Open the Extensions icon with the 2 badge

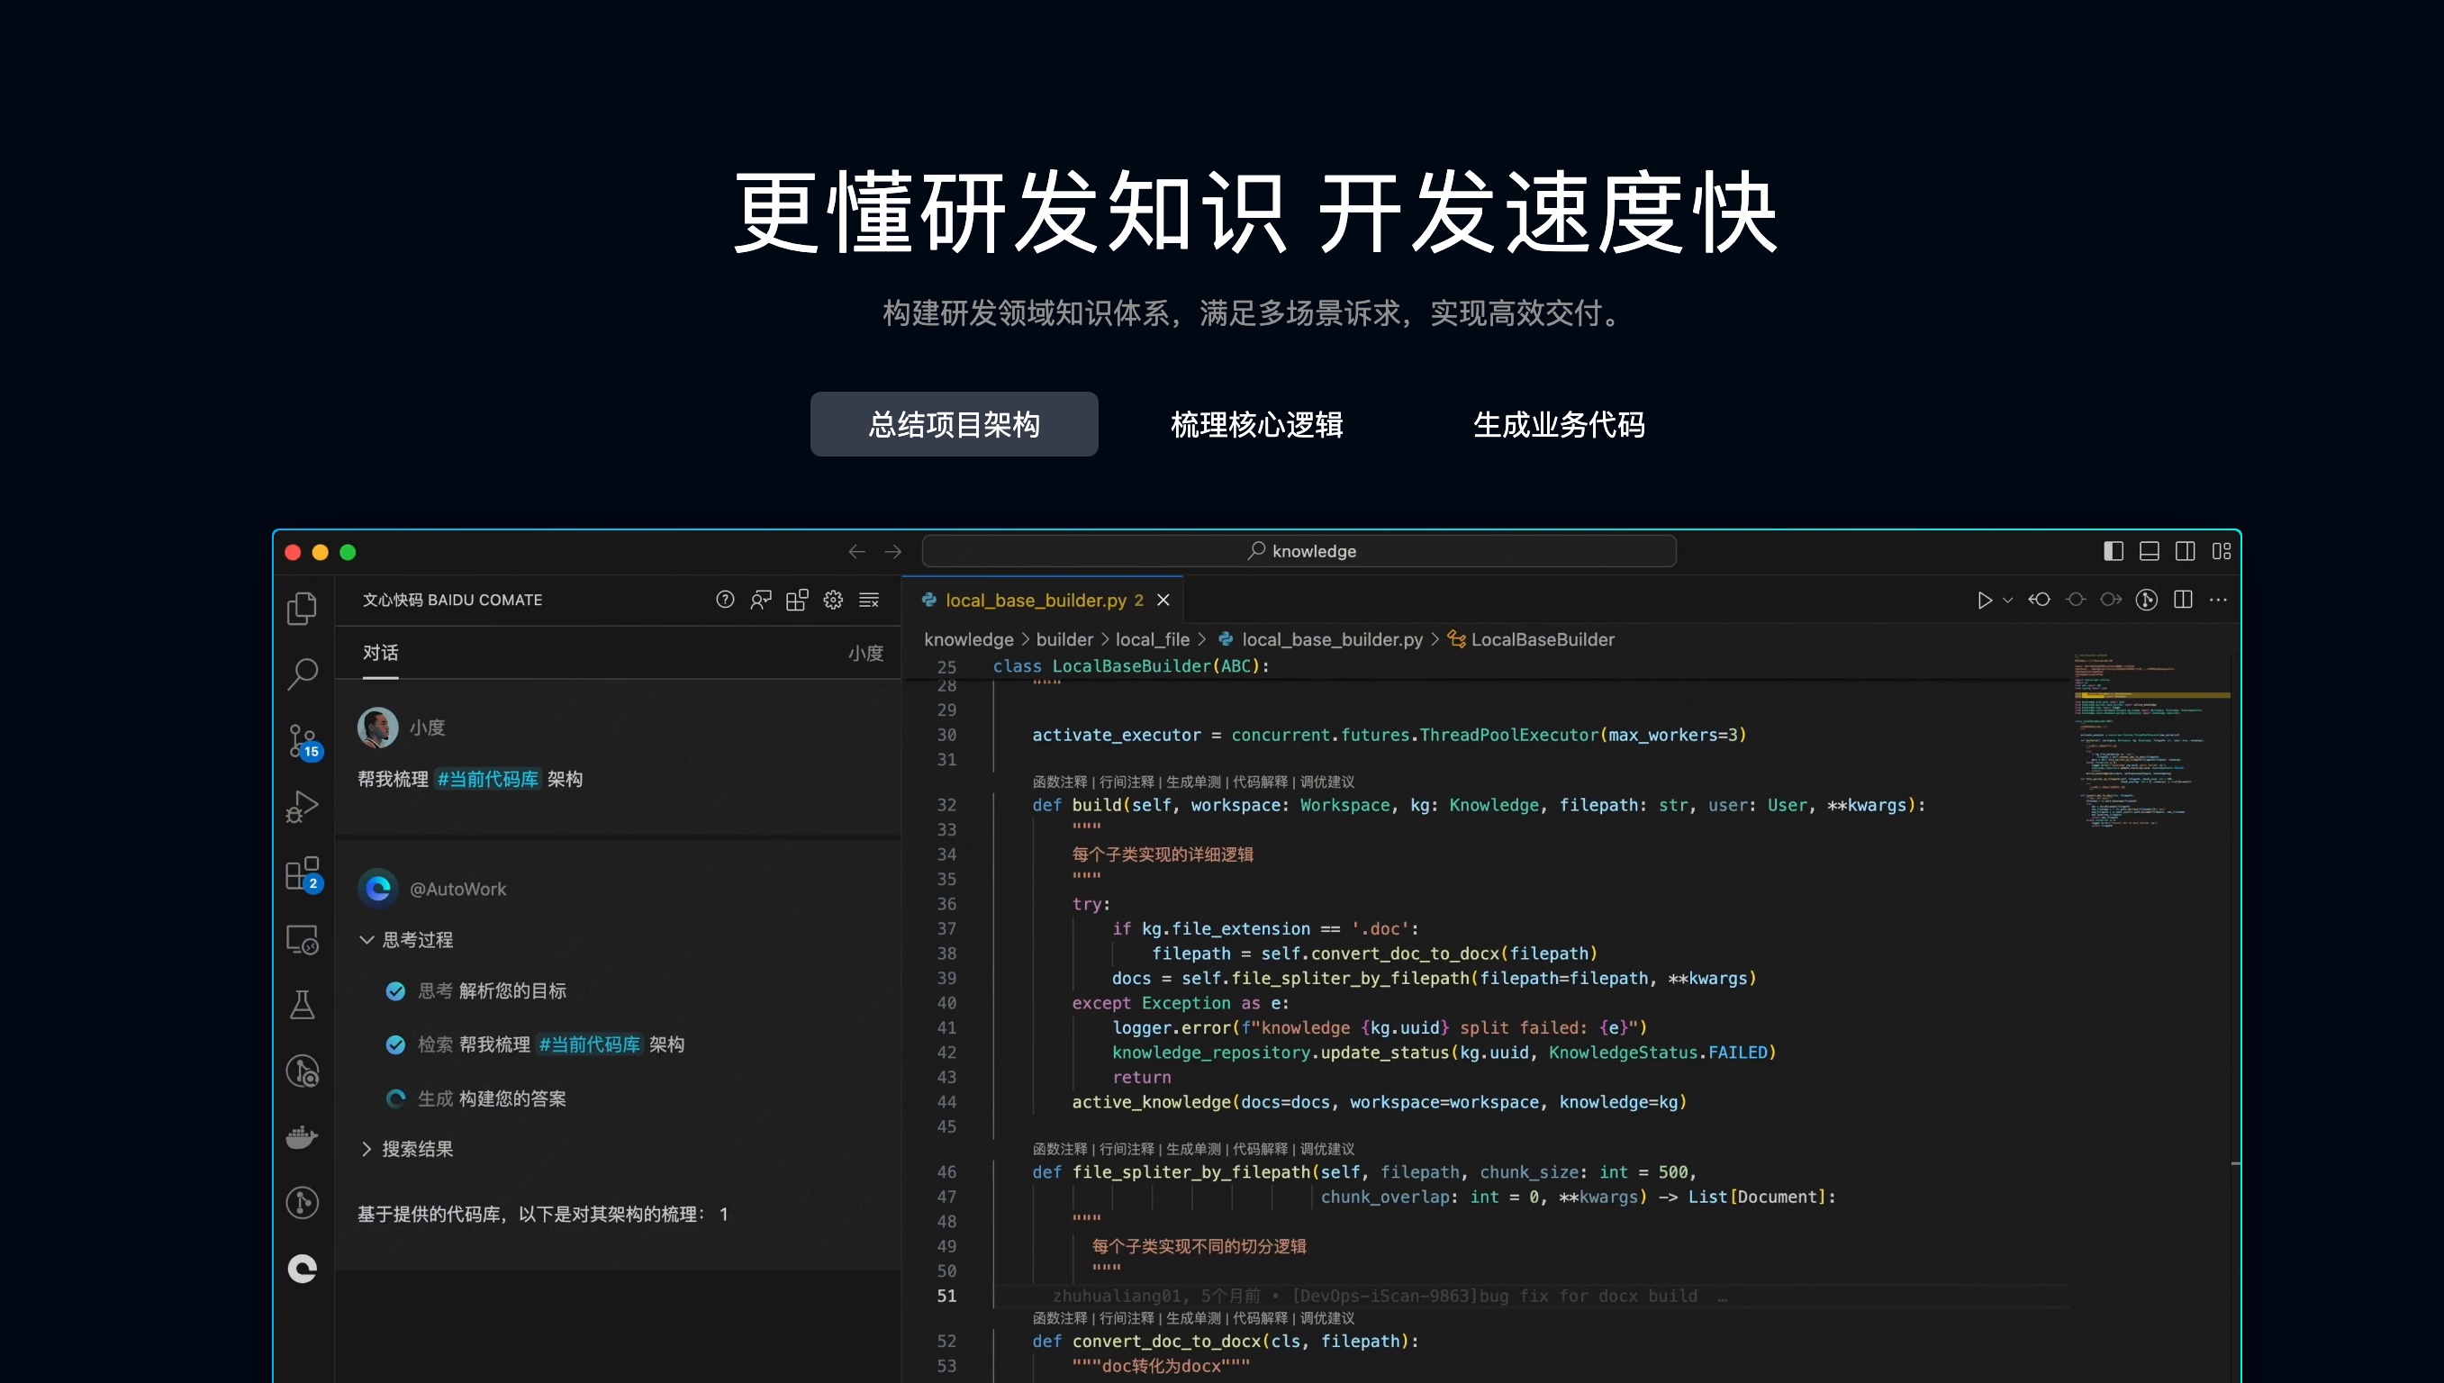(302, 872)
